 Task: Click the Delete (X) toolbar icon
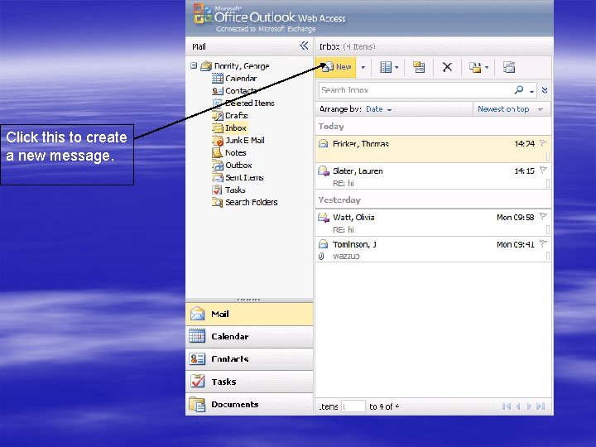pyautogui.click(x=447, y=67)
